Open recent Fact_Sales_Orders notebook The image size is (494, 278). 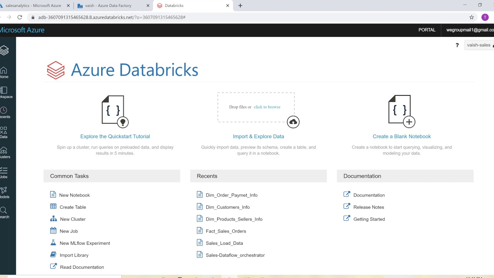click(x=226, y=231)
